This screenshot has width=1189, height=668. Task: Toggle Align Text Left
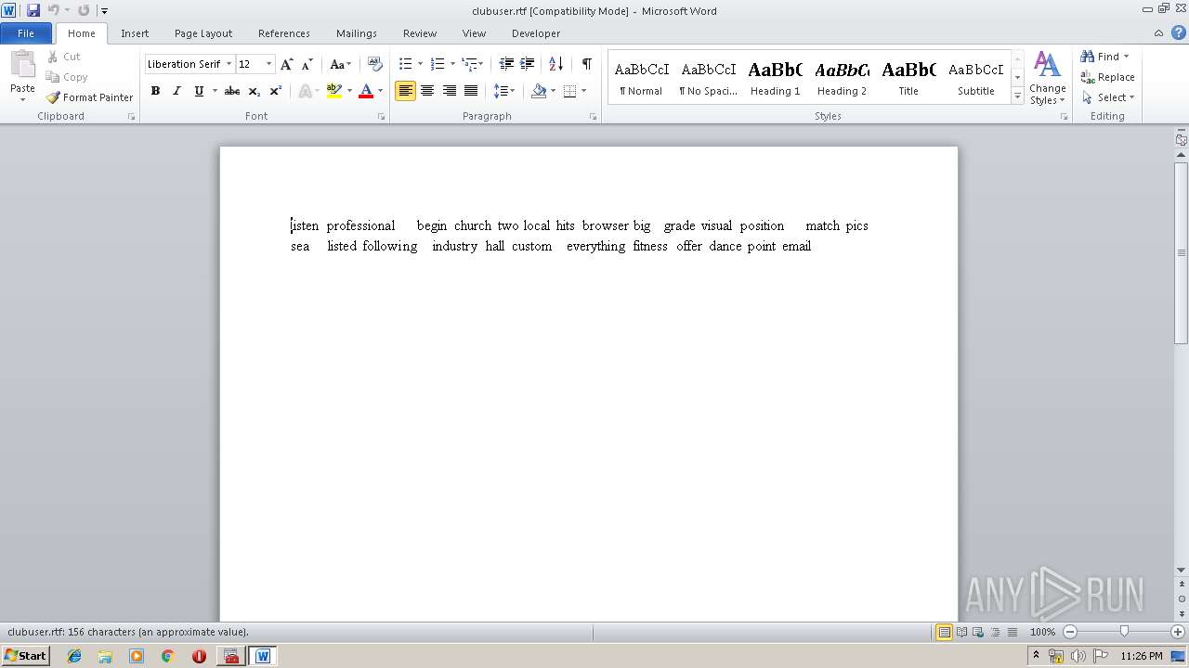405,91
